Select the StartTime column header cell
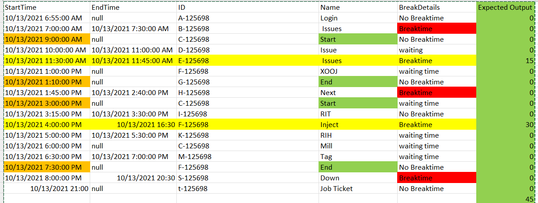Screen dimensions: 538x203 47,8
